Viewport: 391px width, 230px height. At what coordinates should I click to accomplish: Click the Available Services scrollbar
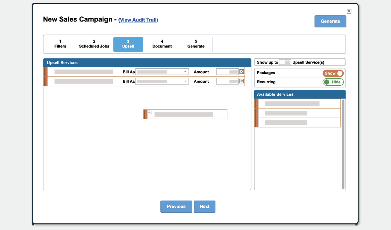pyautogui.click(x=343, y=144)
